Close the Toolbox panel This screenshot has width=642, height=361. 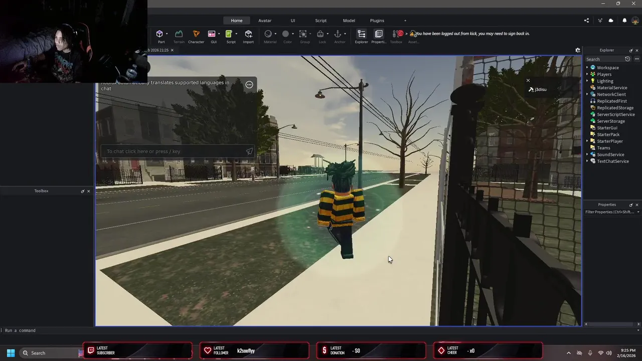[89, 191]
